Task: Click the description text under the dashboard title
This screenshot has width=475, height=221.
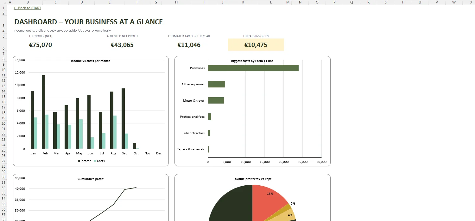Action: (62, 31)
